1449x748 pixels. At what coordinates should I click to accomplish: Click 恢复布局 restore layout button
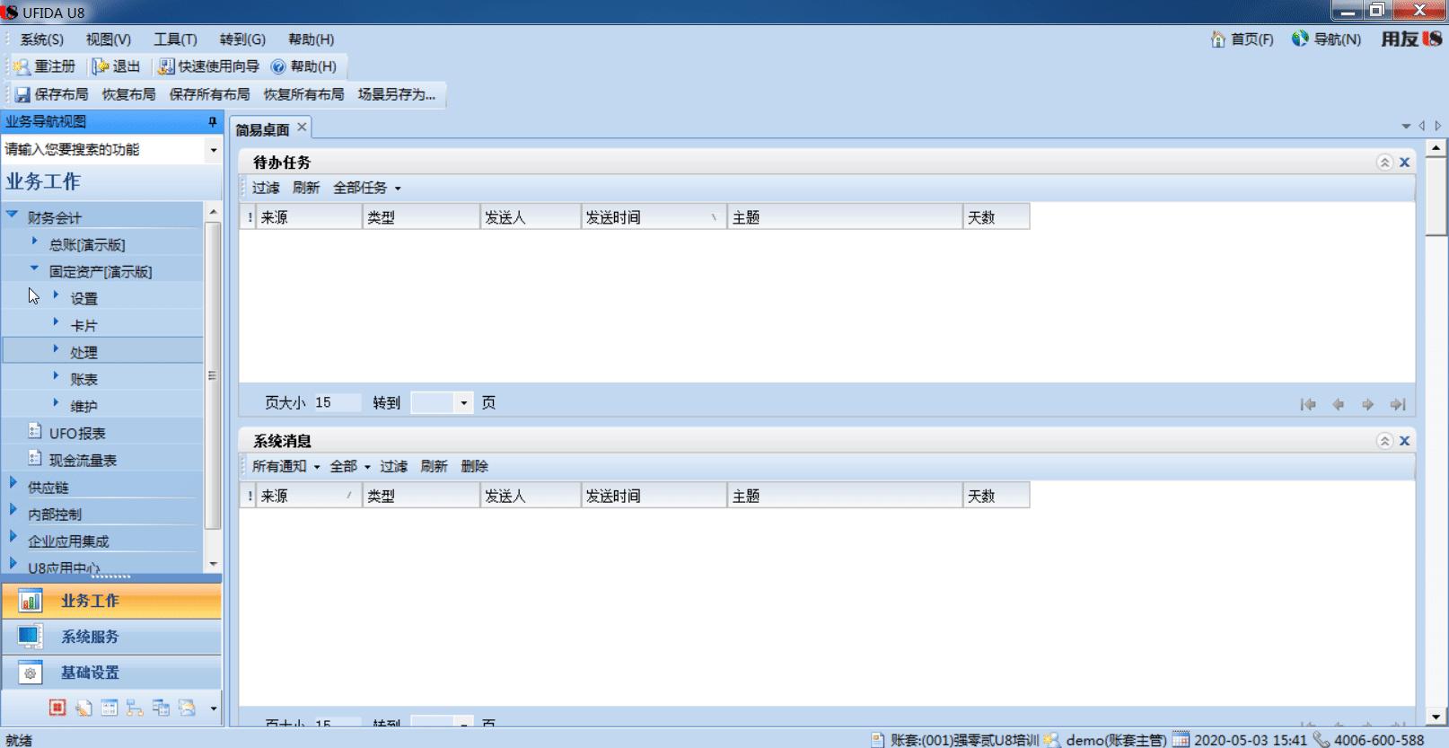point(128,94)
